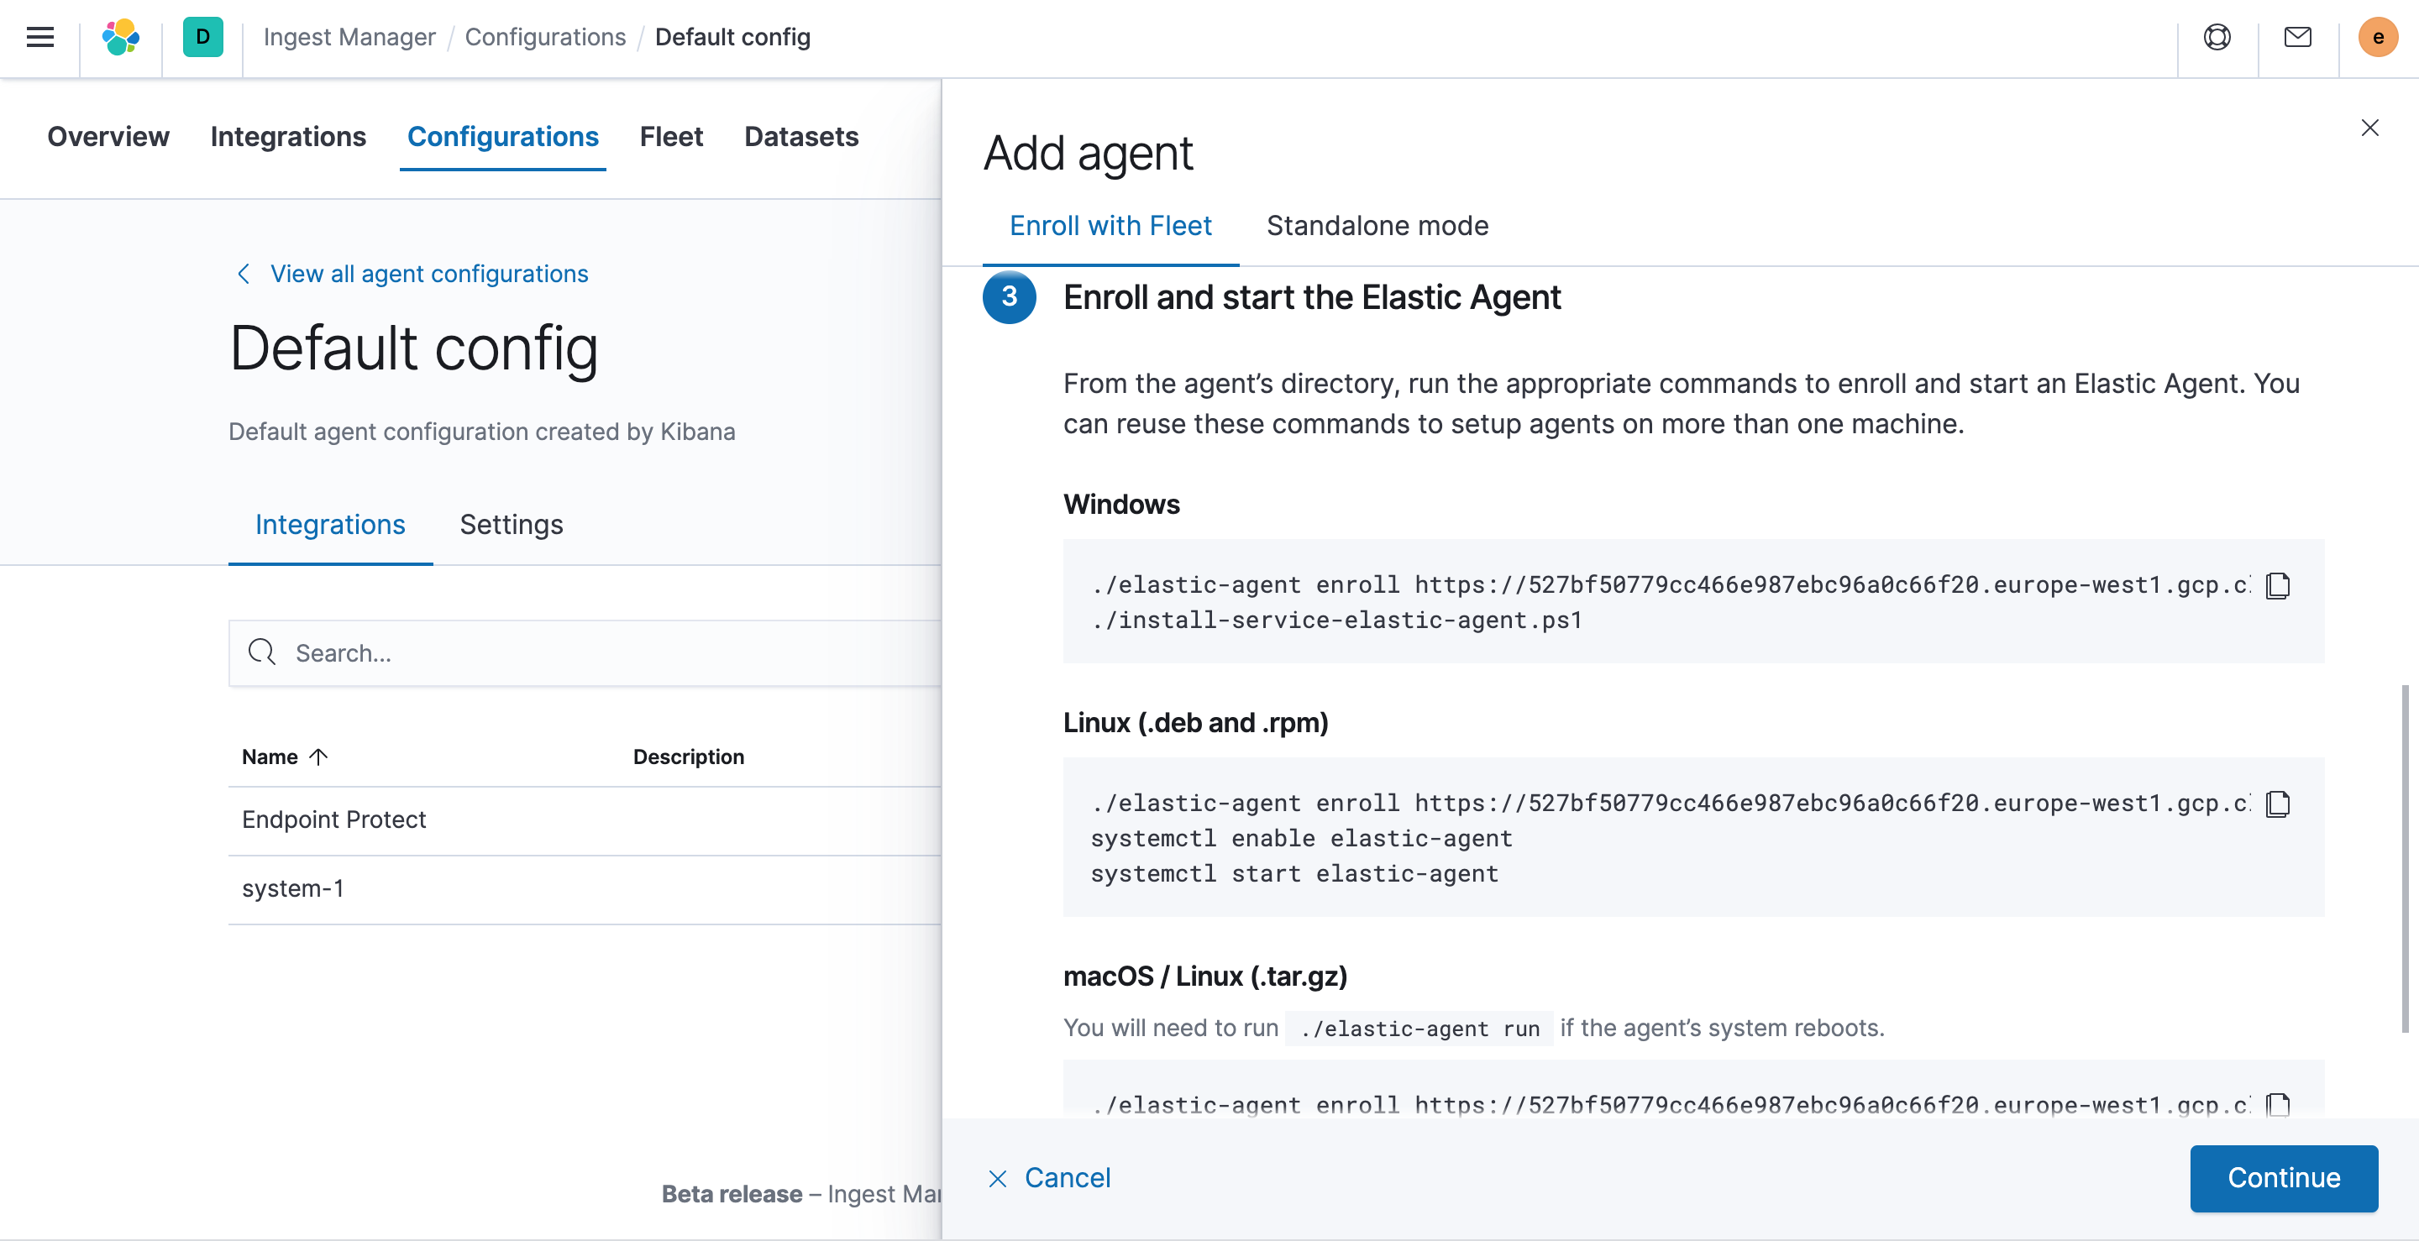
Task: Copy the macOS / Linux tar.gz enroll command
Action: [2279, 1106]
